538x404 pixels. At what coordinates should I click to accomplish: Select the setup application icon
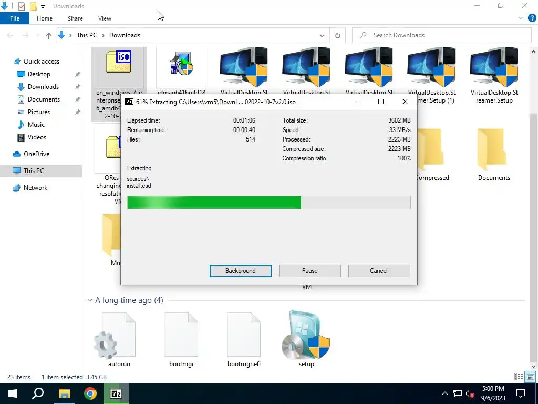coord(306,335)
